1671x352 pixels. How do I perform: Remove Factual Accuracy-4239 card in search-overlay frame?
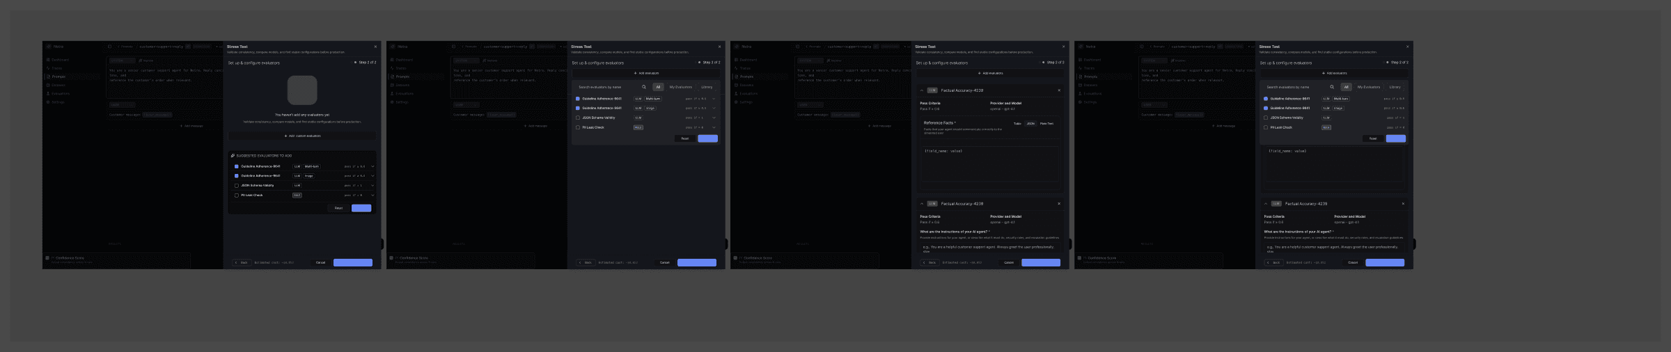[x=1403, y=204]
